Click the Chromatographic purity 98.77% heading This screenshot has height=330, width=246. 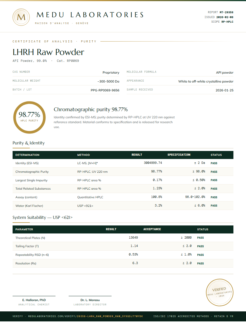pos(91,109)
